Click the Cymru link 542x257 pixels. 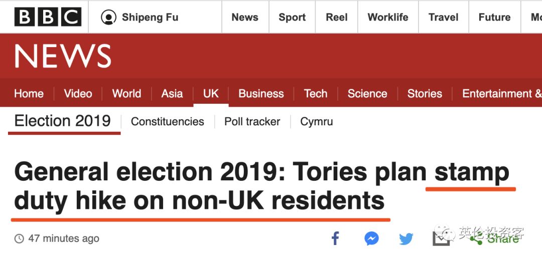316,122
